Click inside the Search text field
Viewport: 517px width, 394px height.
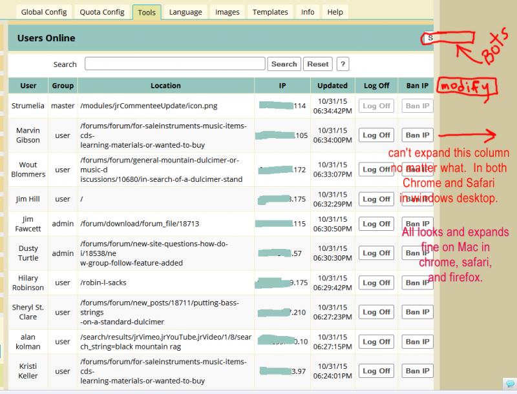(x=174, y=64)
